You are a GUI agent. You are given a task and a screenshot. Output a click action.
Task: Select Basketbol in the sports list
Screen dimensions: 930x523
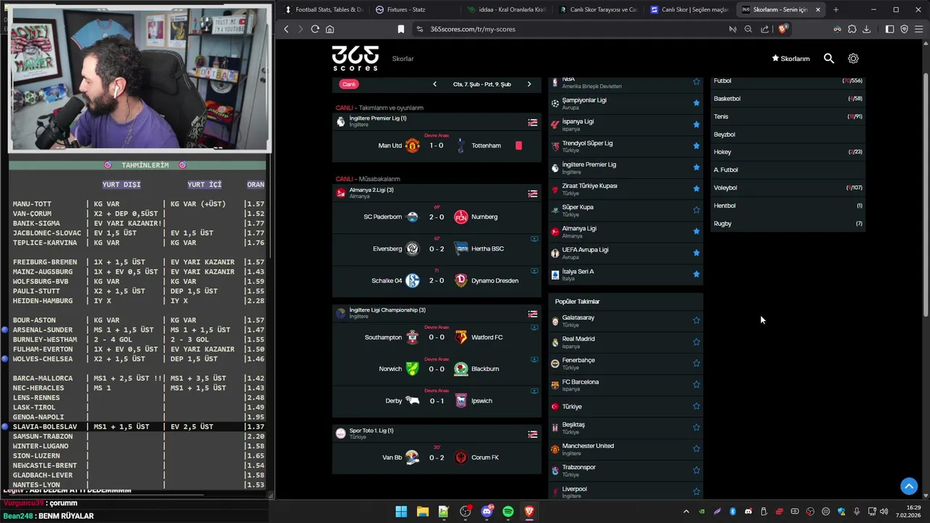click(x=788, y=99)
